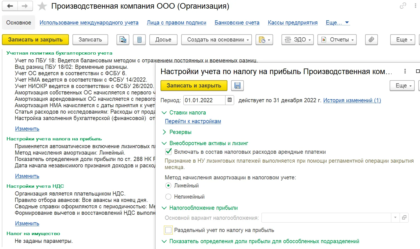Collapse Налогообложение прибыли section
Viewport: 420px width, 249px height.
(x=164, y=208)
